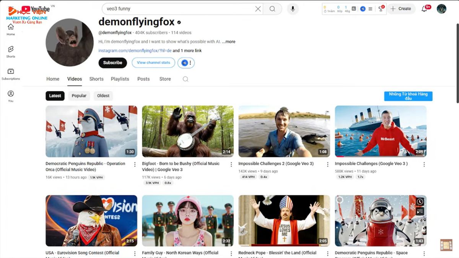Clear the search box with the X

[x=258, y=9]
